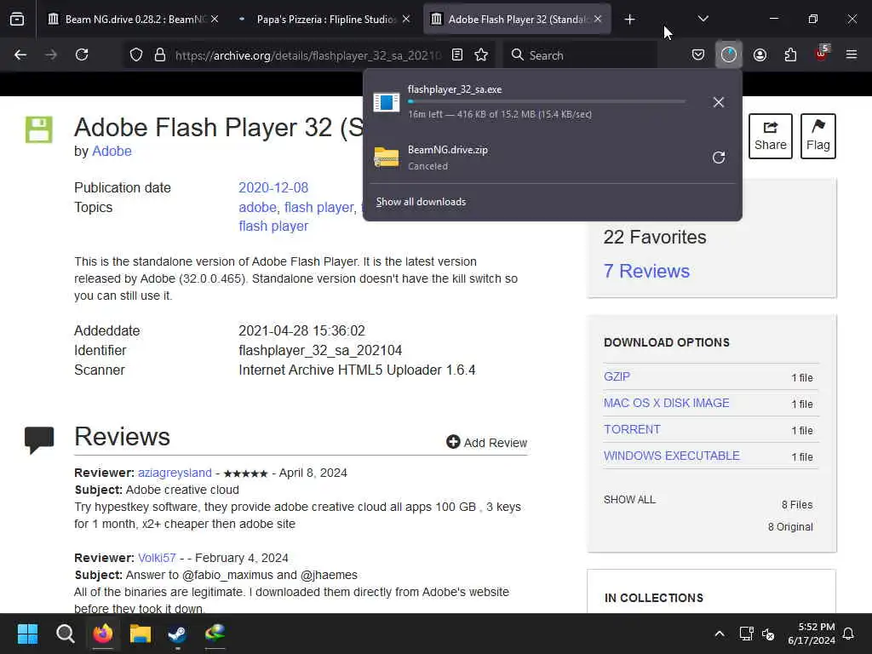Open tracking protection shield icon
The width and height of the screenshot is (872, 654).
pyautogui.click(x=136, y=55)
